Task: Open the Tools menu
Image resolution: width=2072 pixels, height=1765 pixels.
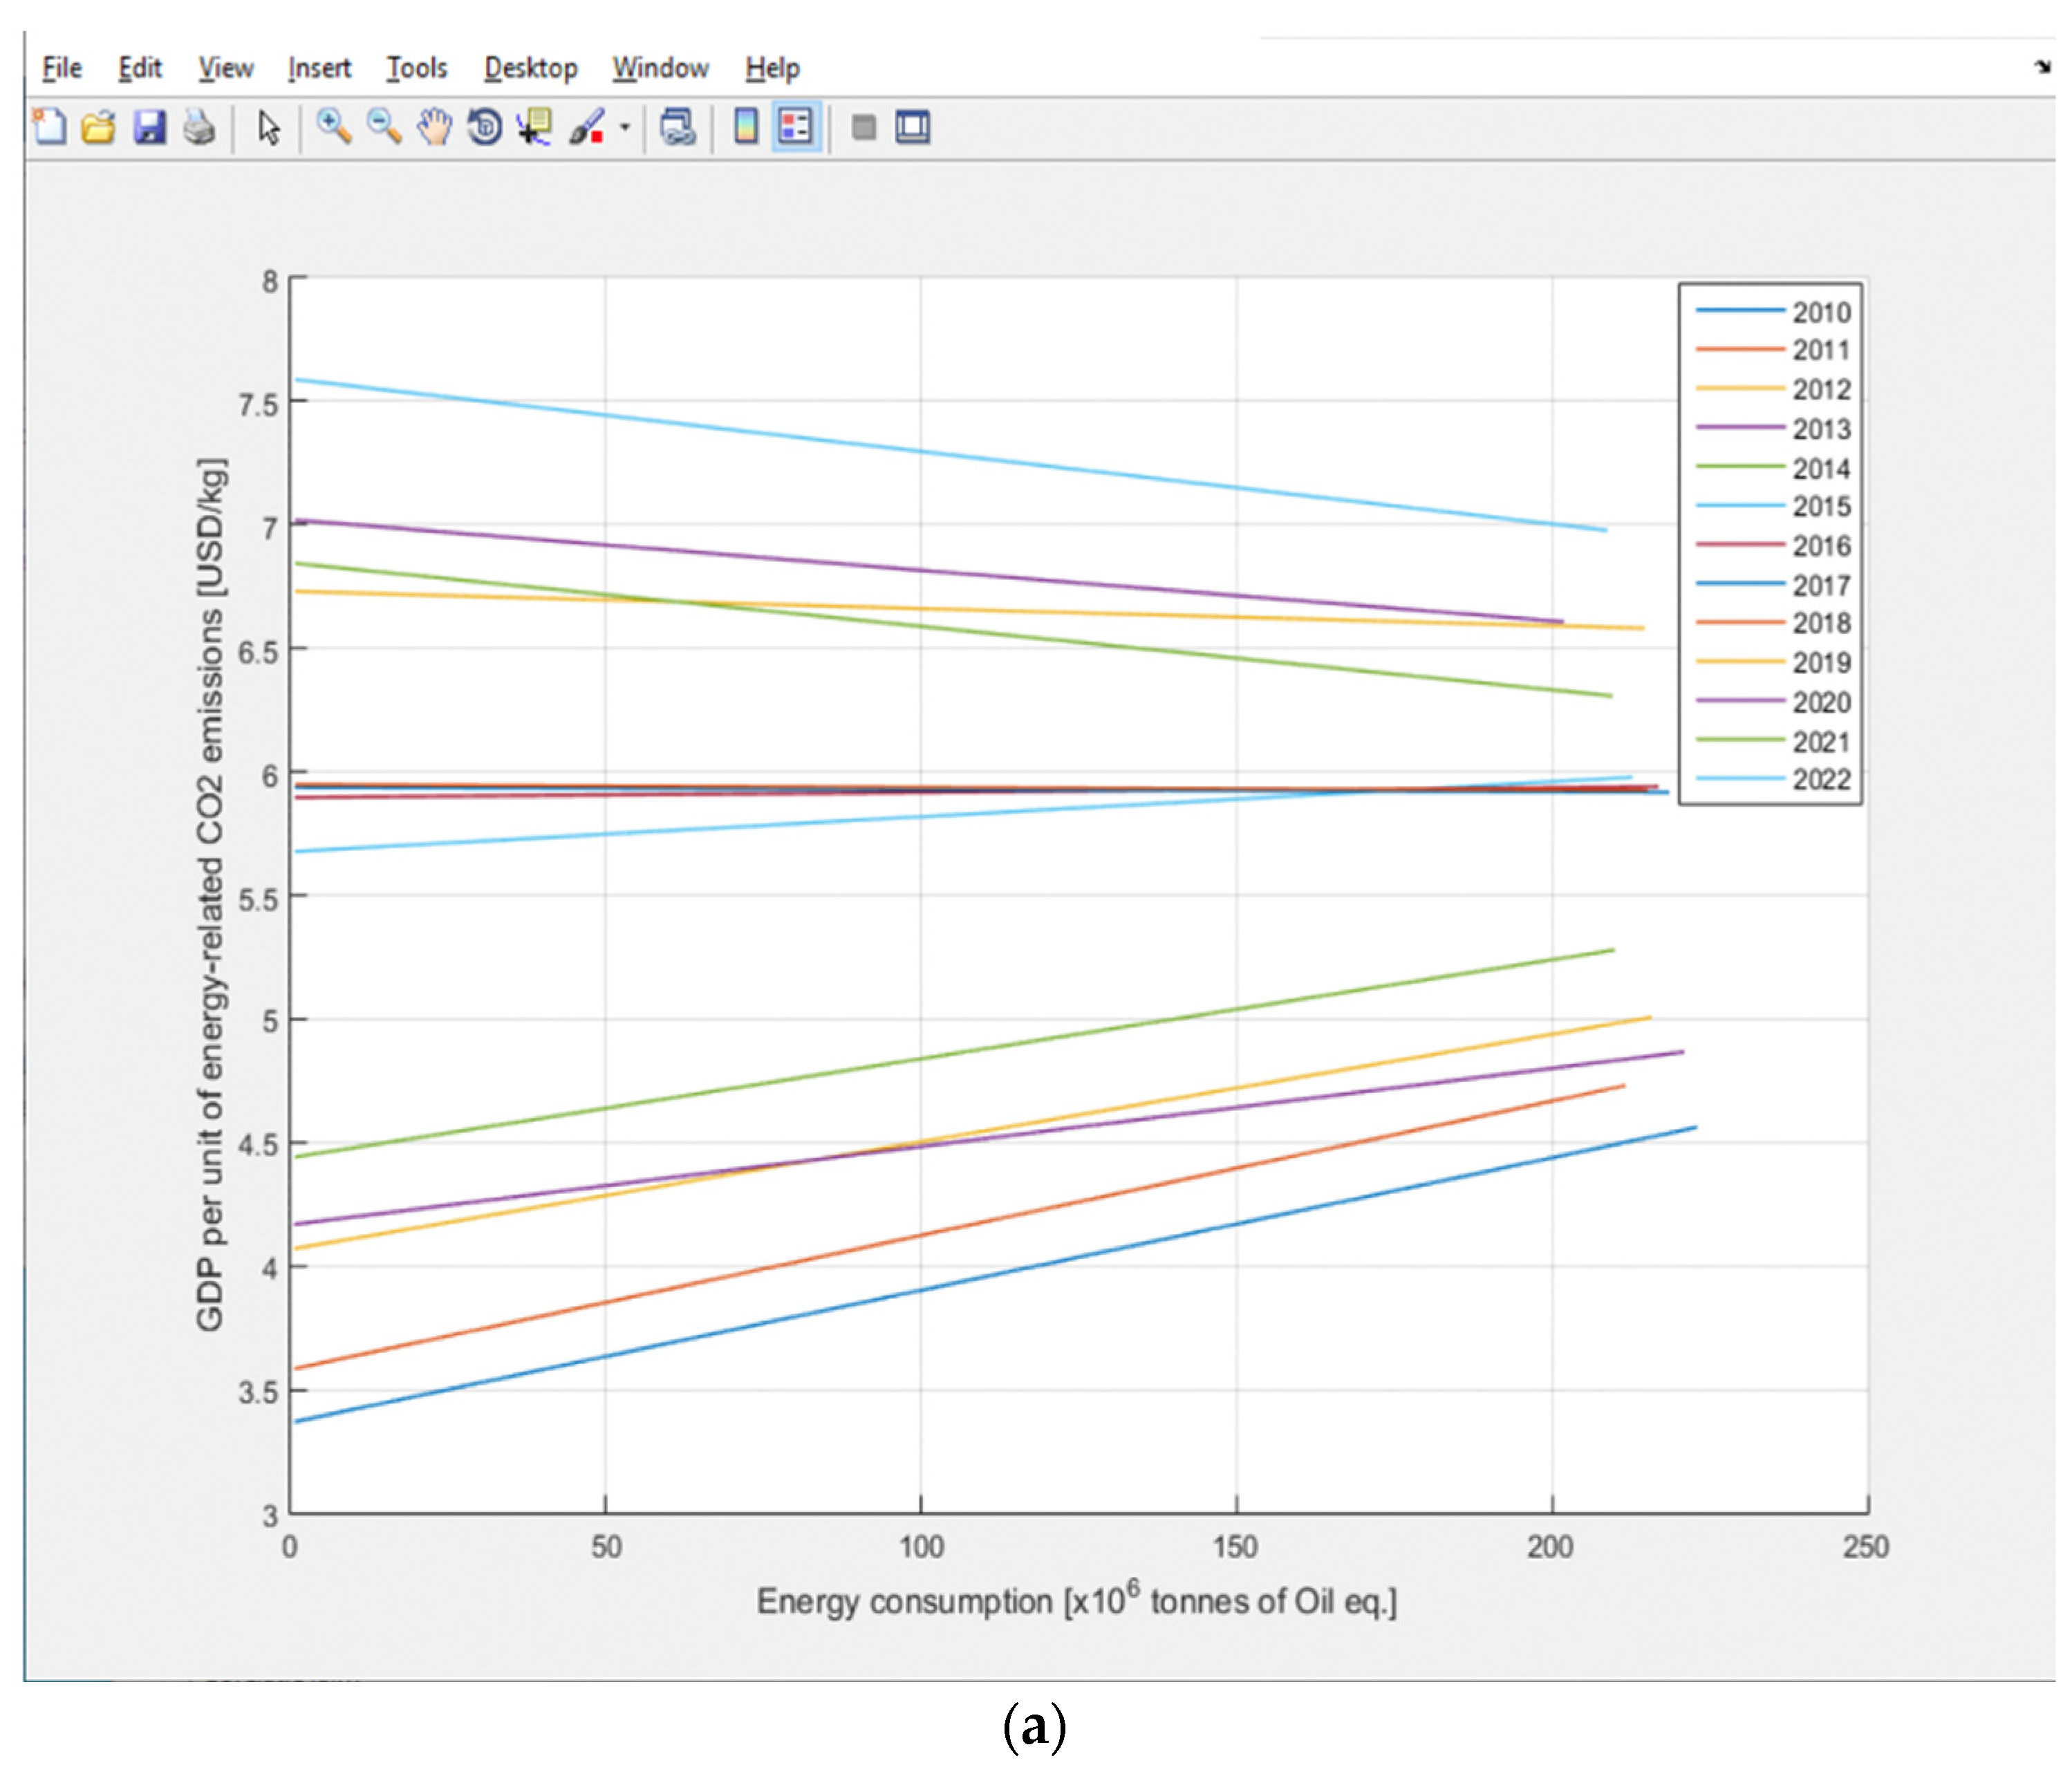Action: point(416,68)
